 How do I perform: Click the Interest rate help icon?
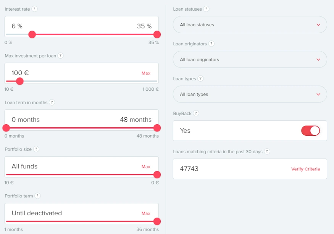[35, 9]
